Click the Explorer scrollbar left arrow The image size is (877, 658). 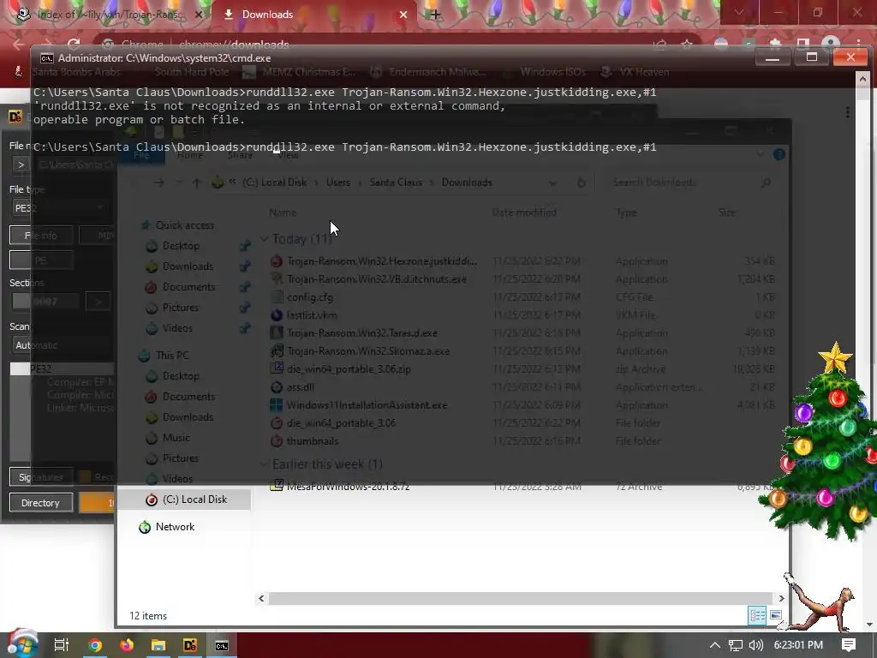(x=261, y=598)
